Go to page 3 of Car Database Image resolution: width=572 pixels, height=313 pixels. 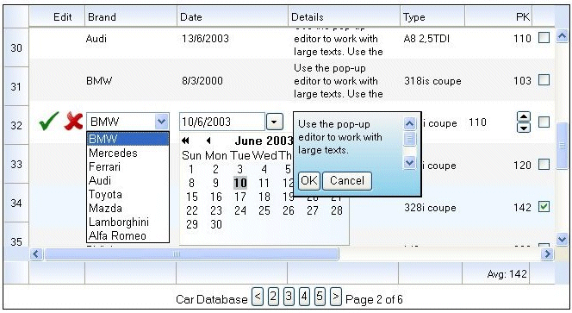pyautogui.click(x=289, y=297)
